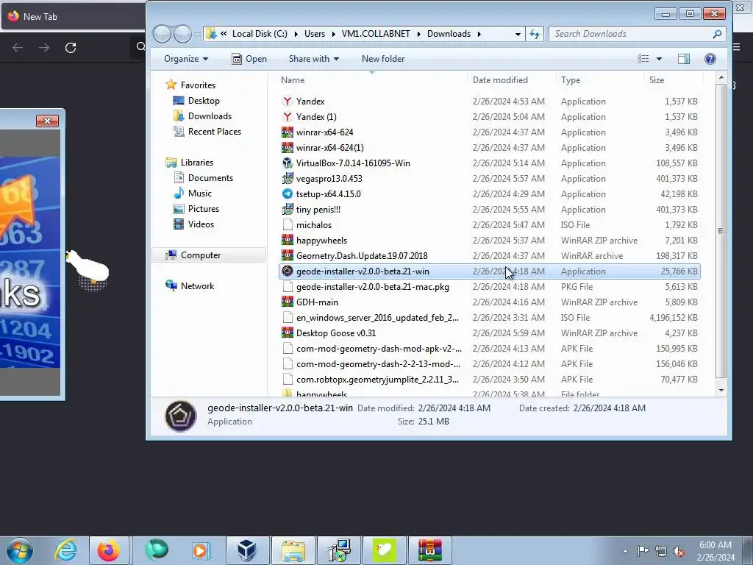753x565 pixels.
Task: Click the file list scroll down arrow
Action: [721, 391]
